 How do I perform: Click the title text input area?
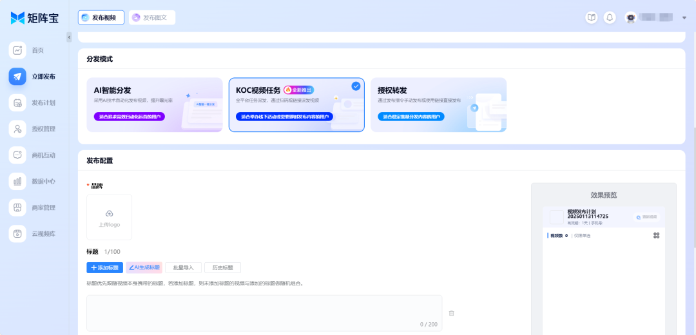pyautogui.click(x=264, y=313)
